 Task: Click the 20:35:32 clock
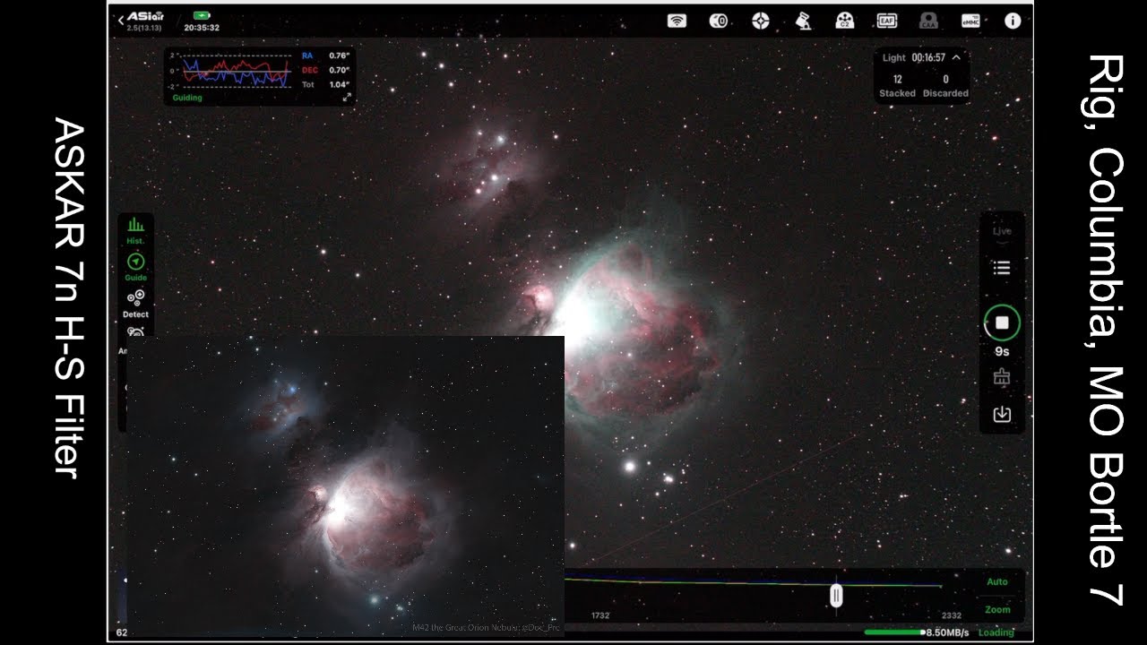point(202,28)
